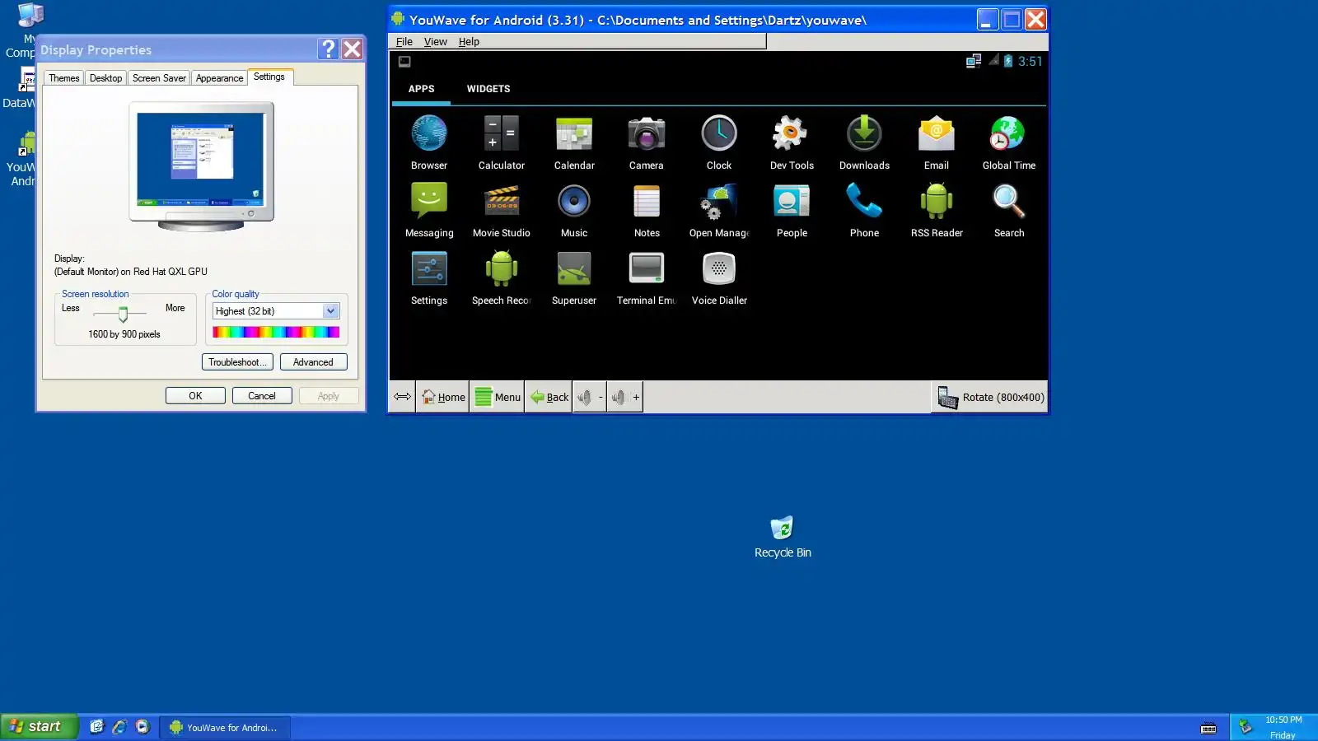Image resolution: width=1318 pixels, height=741 pixels.
Task: Click Rotate (800x400) button
Action: pos(990,397)
